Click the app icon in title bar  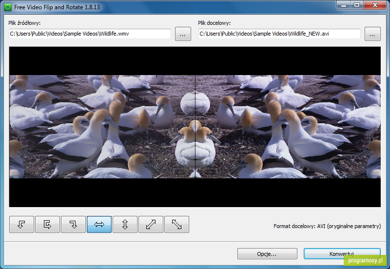click(8, 7)
